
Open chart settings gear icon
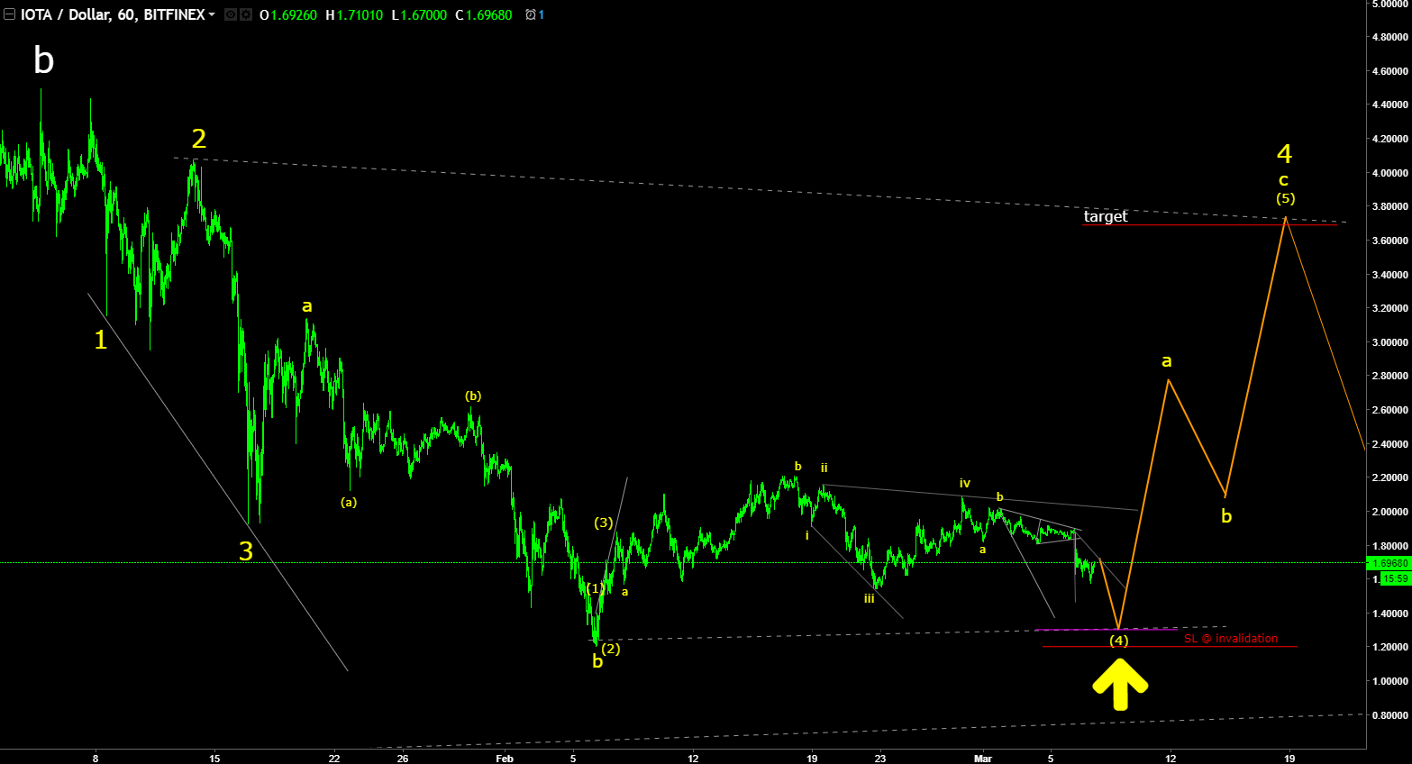[x=245, y=14]
